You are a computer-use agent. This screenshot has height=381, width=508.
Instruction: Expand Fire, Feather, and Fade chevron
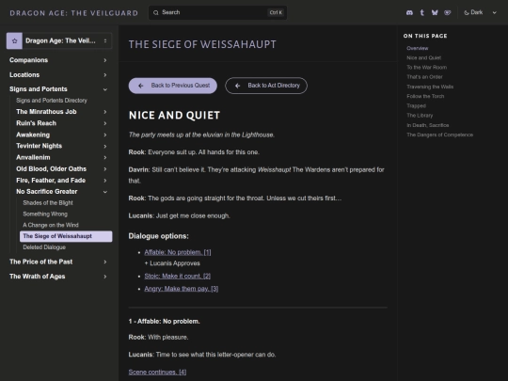click(105, 181)
